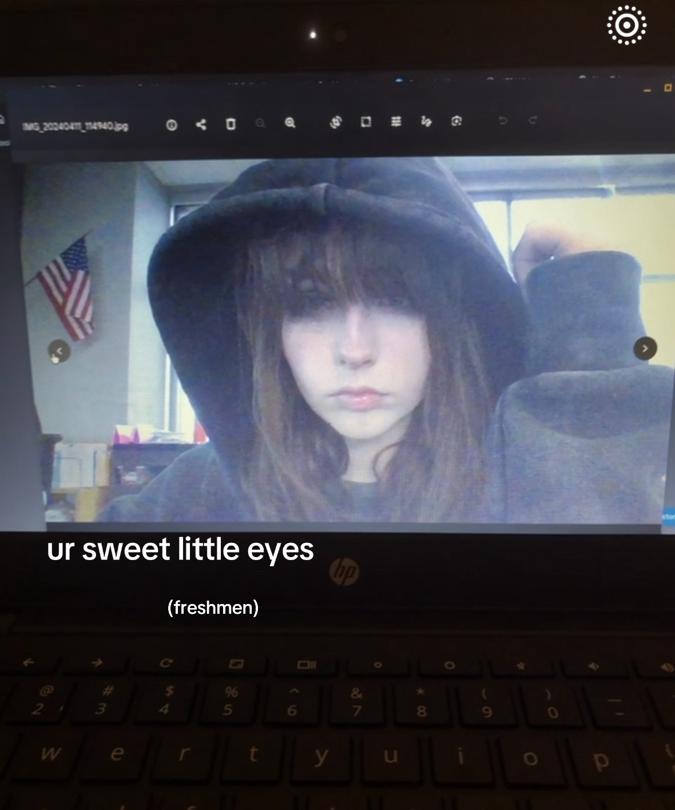Screen dimensions: 675x810
Task: Select the rescale tool icon
Action: coord(366,121)
